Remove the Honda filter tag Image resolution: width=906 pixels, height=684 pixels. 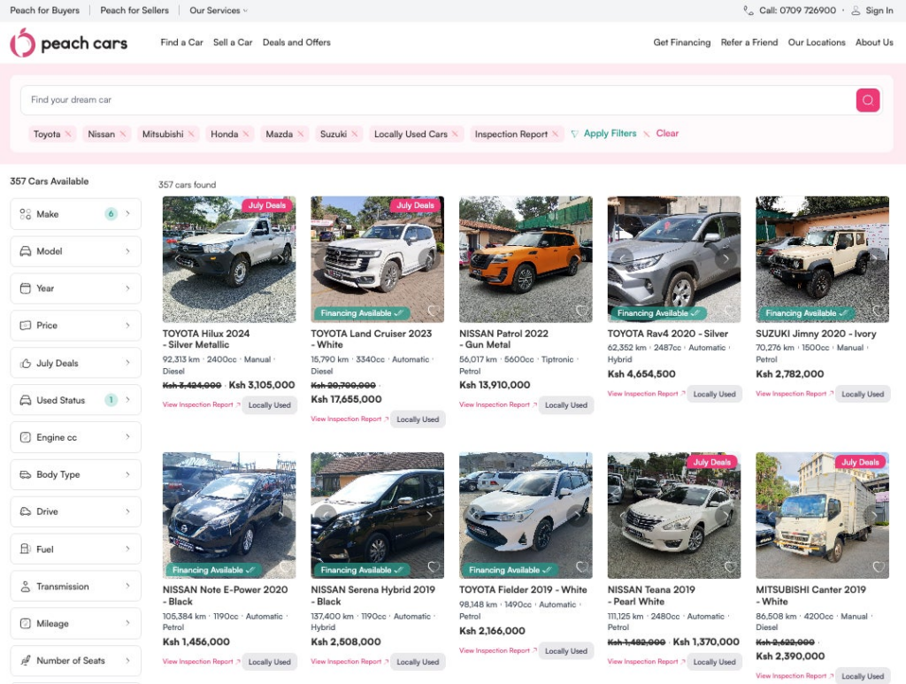tap(246, 134)
